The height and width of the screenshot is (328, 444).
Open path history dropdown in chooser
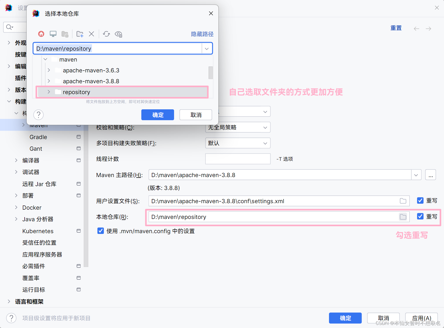[207, 49]
